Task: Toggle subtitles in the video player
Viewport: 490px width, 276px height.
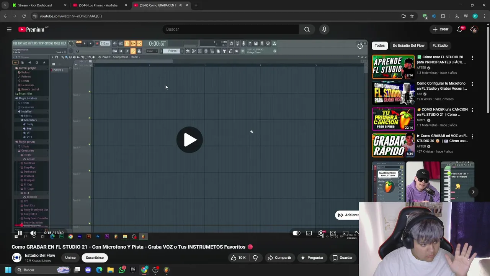Action: (x=309, y=233)
